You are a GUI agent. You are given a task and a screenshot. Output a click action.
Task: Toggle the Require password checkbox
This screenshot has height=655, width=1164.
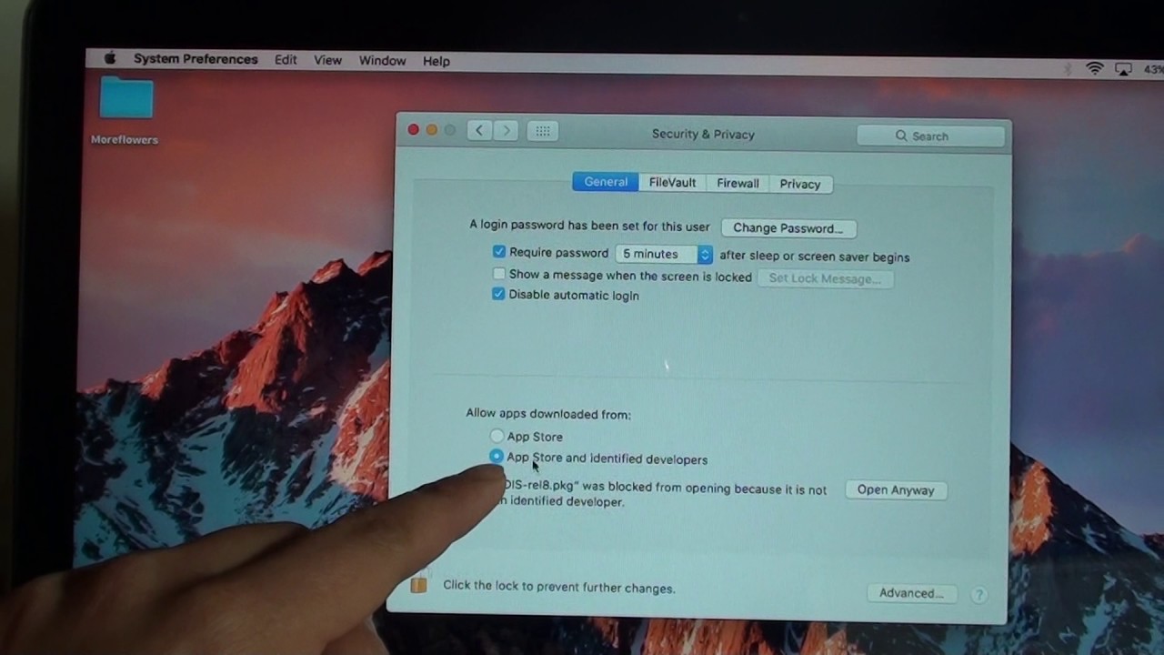pos(498,251)
